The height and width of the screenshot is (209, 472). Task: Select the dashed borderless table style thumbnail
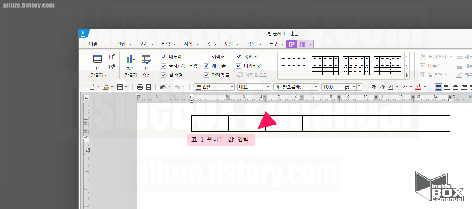(x=294, y=66)
